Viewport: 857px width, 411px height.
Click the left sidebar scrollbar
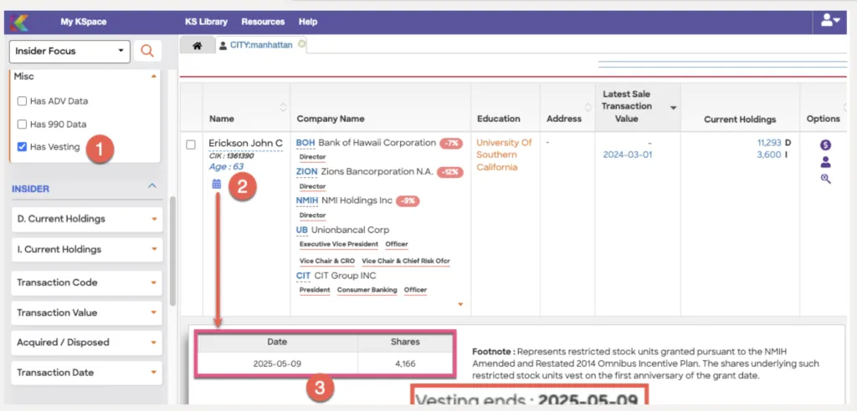(172, 251)
